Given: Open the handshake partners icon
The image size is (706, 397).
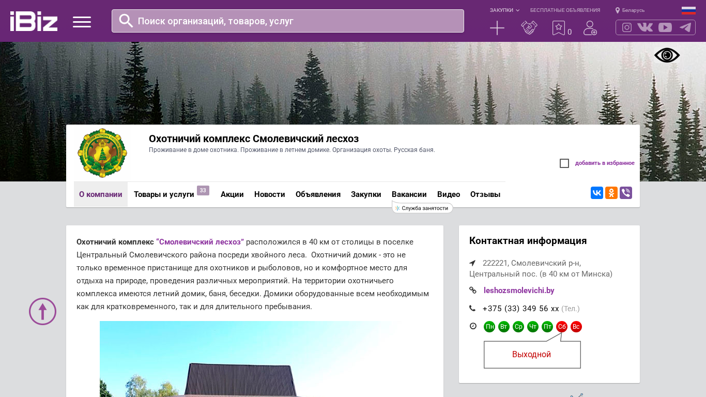Looking at the screenshot, I should click(529, 28).
